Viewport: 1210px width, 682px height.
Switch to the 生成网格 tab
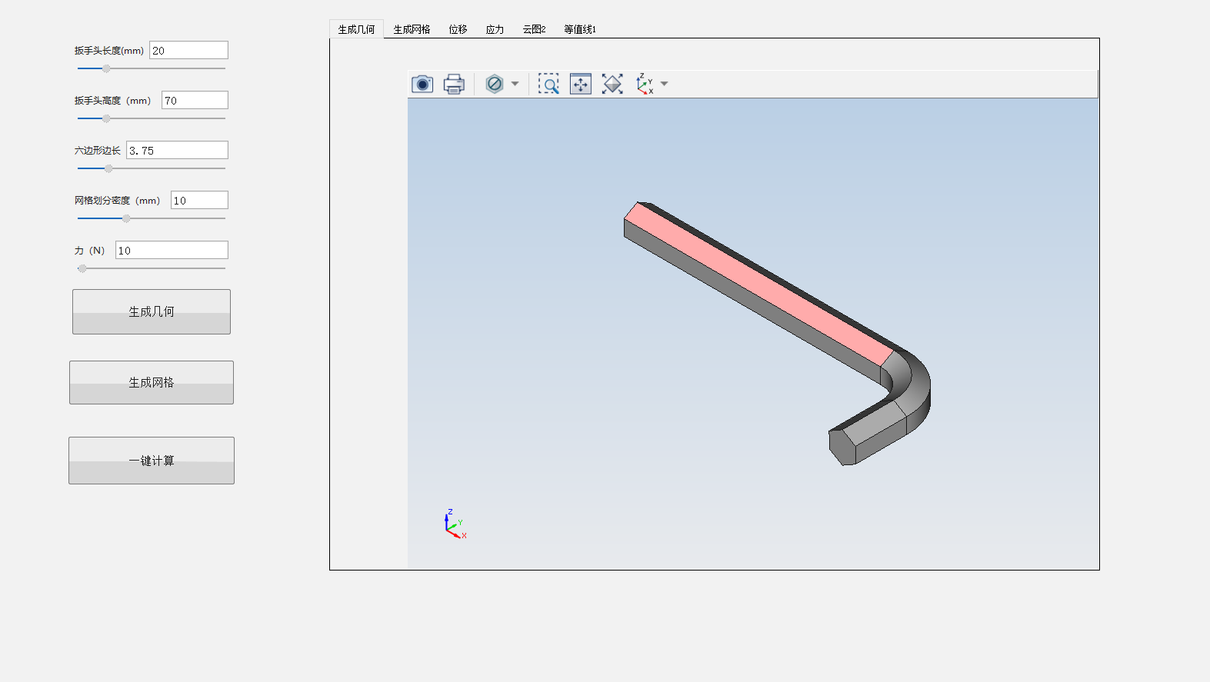point(412,29)
